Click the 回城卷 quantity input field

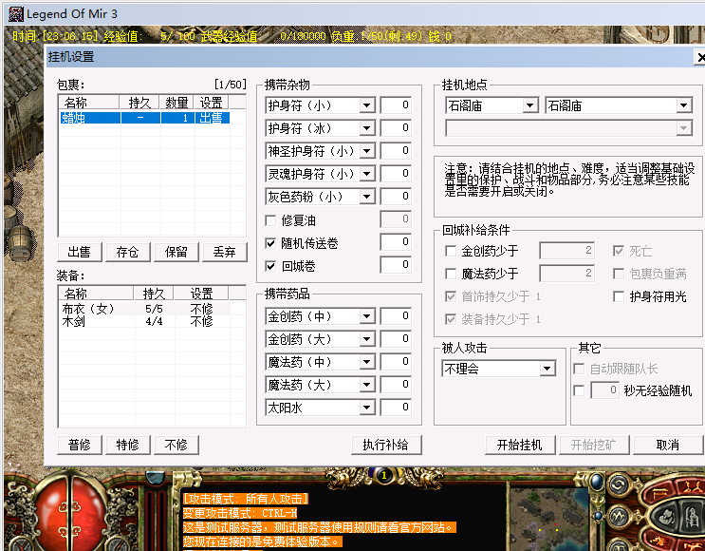click(x=396, y=265)
